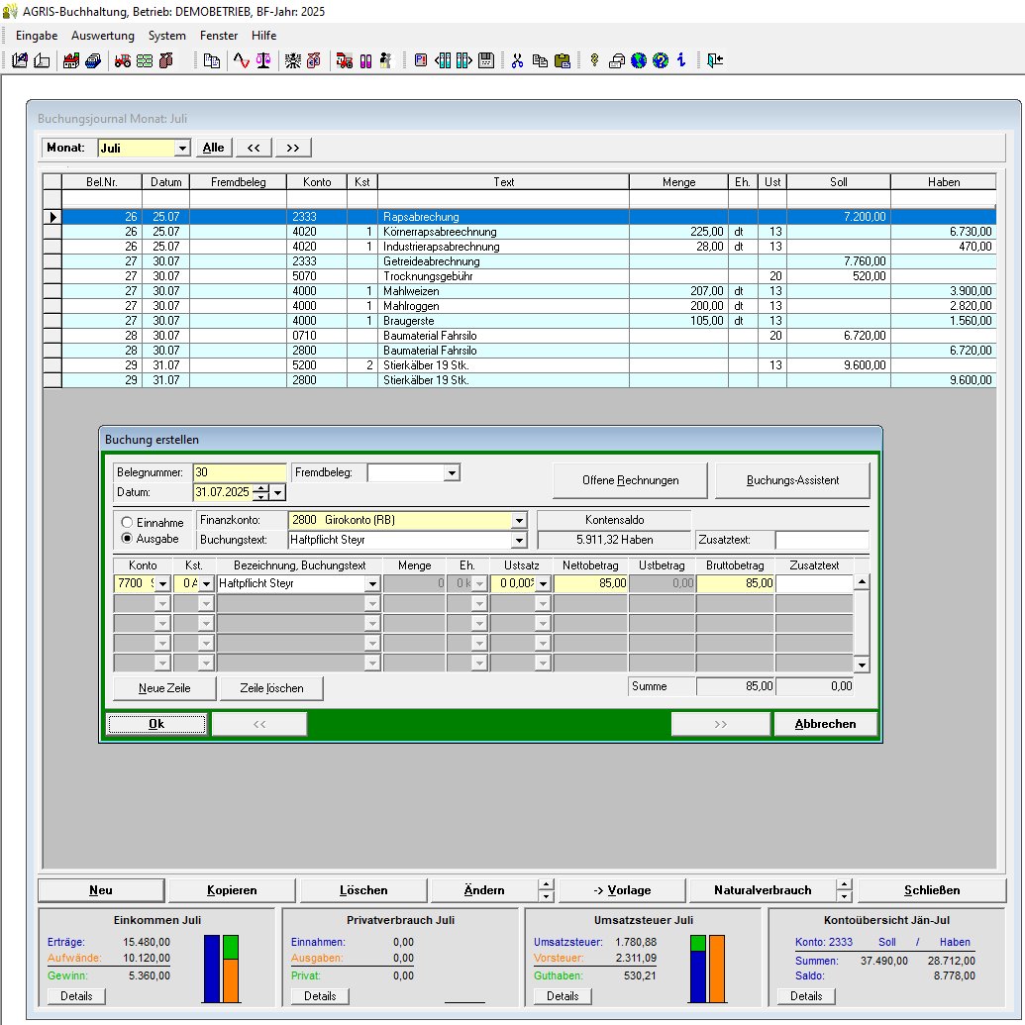
Task: Open the Monat dropdown
Action: [181, 148]
